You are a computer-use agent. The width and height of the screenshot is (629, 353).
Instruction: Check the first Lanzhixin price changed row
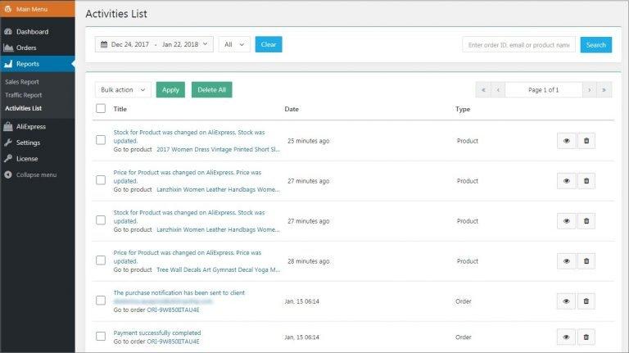(101, 180)
